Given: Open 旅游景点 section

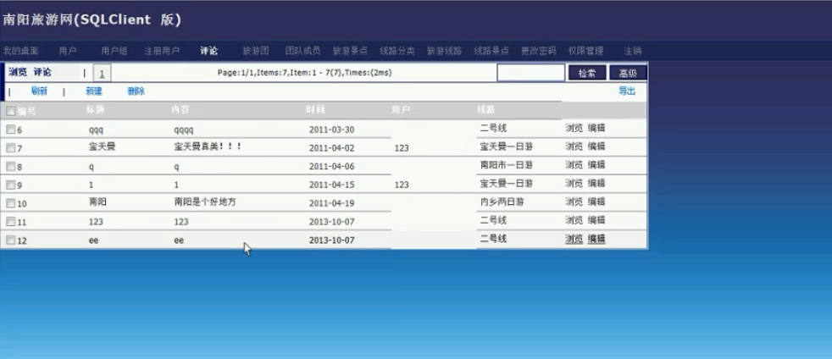Looking at the screenshot, I should (350, 51).
